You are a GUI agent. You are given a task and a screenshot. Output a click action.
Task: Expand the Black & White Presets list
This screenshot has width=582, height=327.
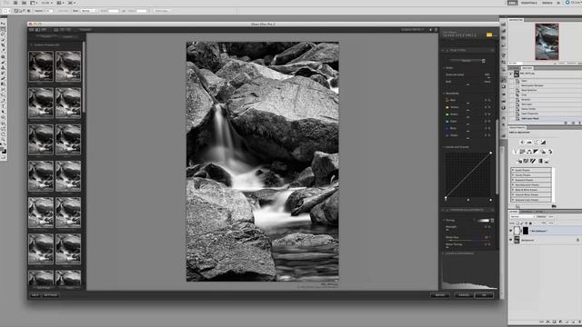[x=513, y=190]
